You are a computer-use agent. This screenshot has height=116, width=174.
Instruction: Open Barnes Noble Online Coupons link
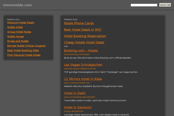click(x=26, y=46)
